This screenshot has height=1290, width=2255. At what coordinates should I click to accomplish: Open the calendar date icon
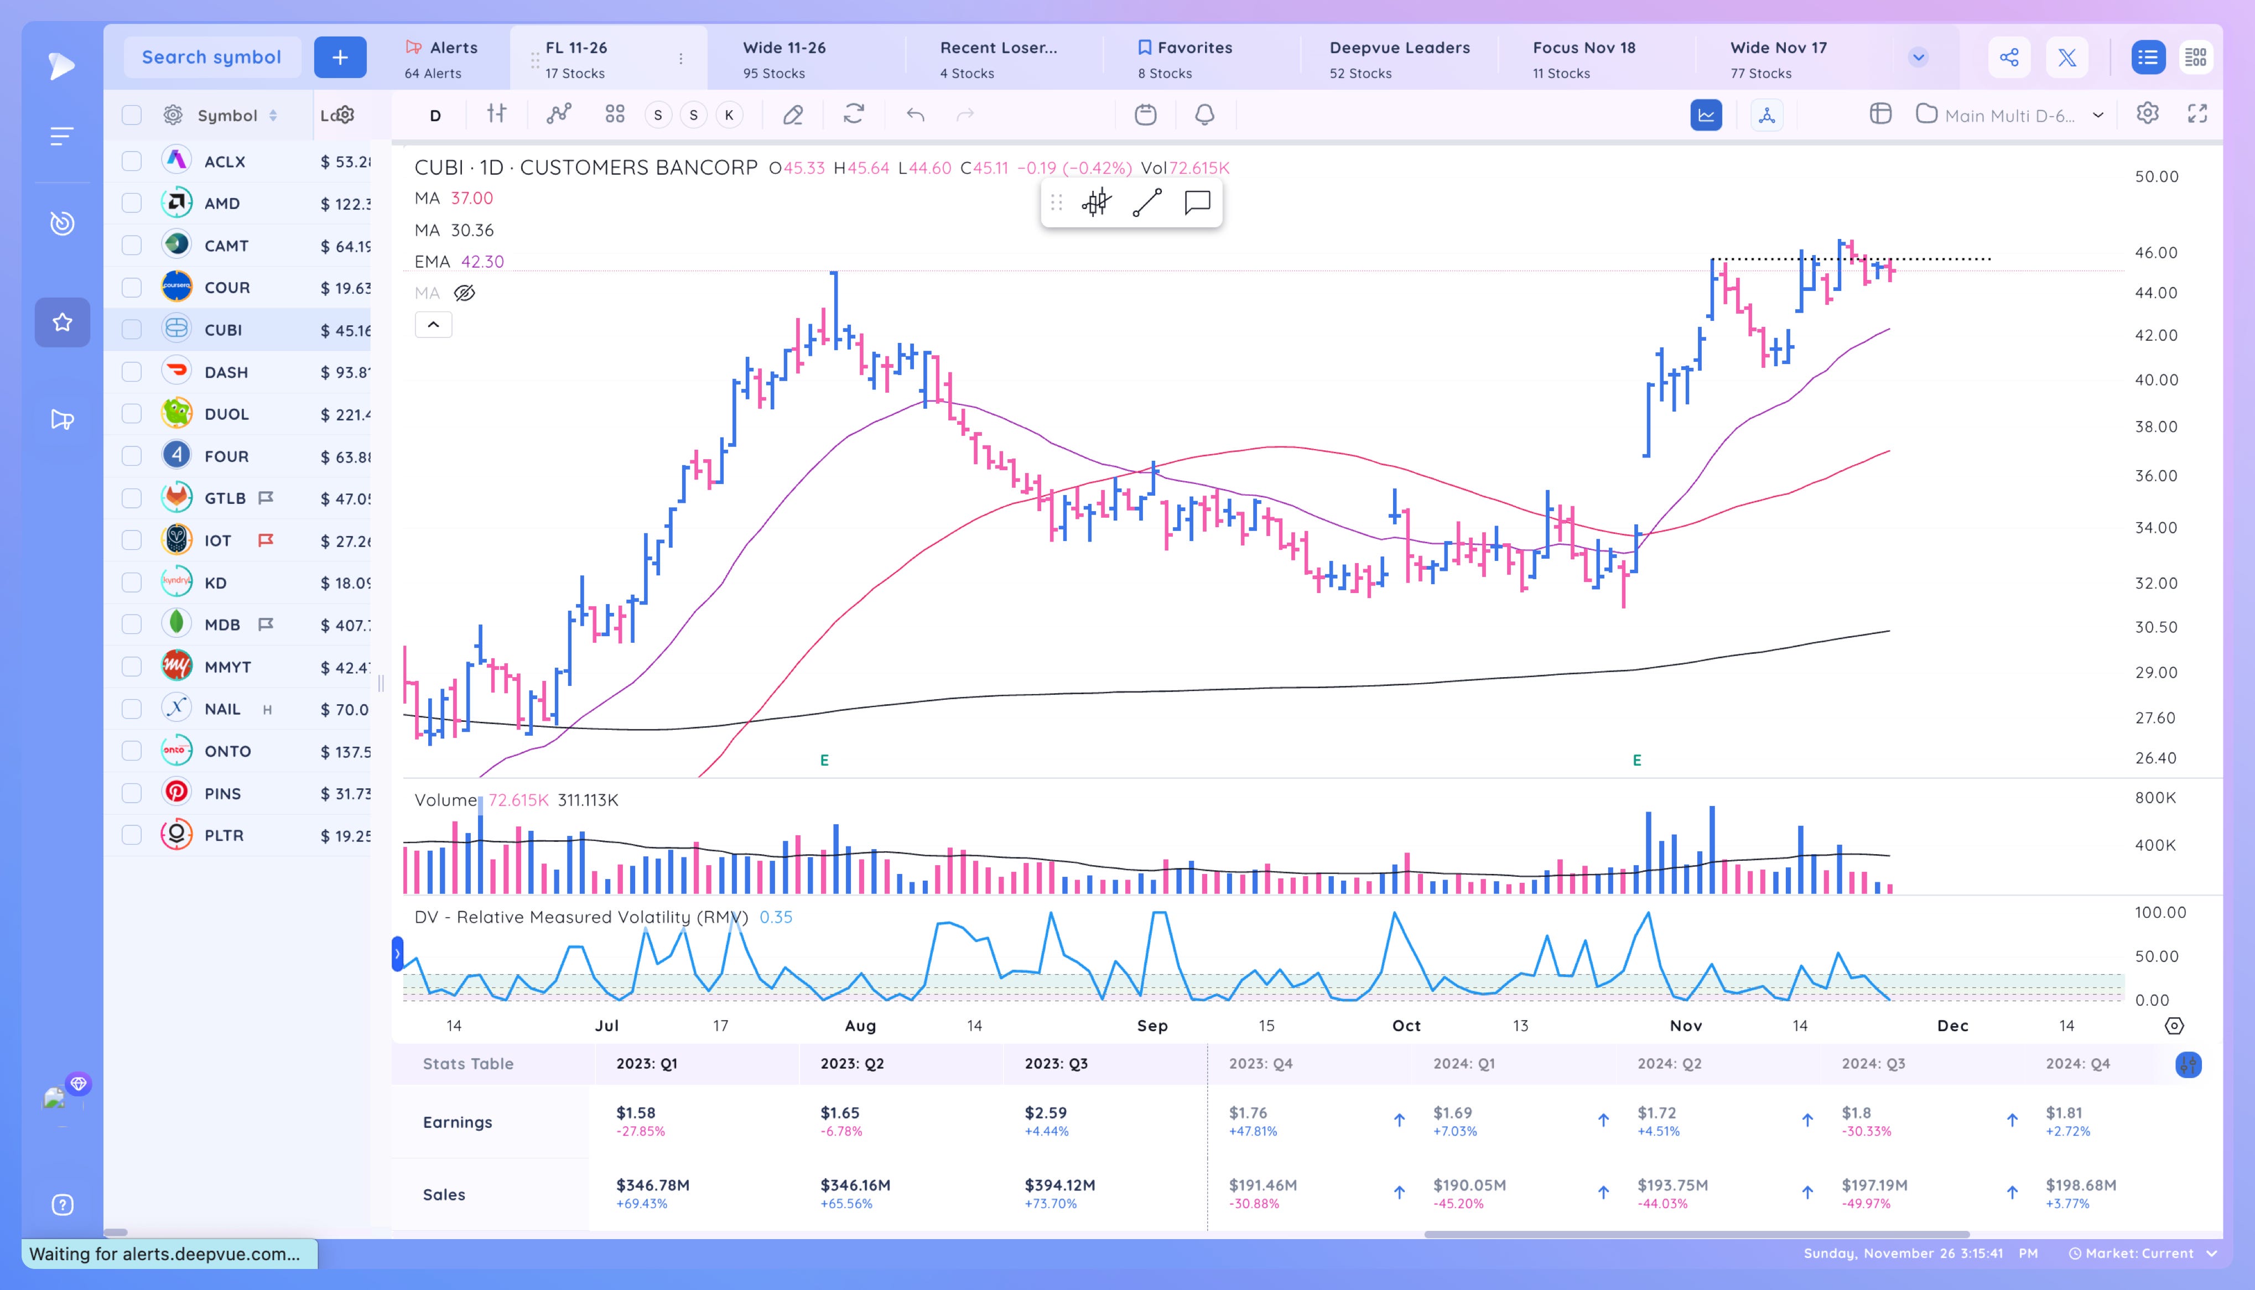coord(1146,115)
